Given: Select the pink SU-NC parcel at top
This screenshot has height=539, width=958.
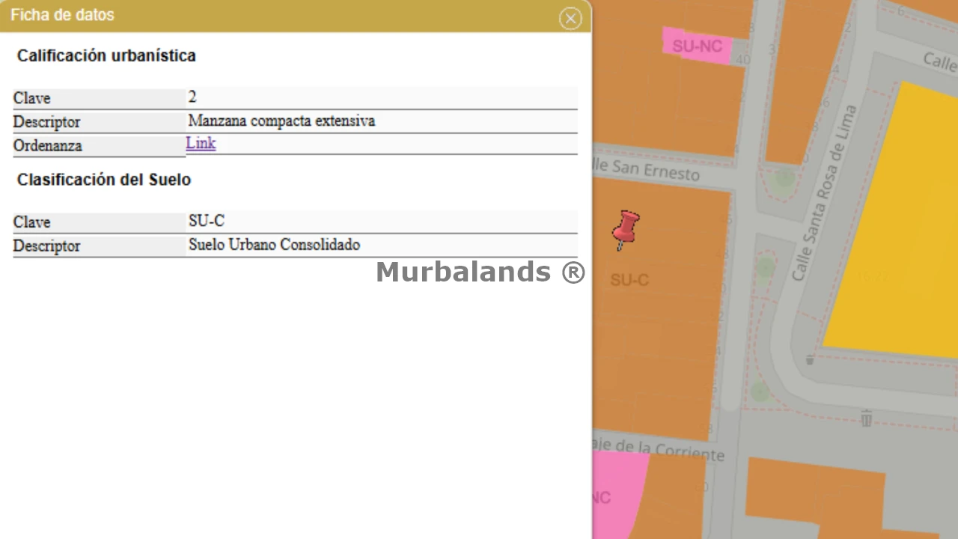Looking at the screenshot, I should click(x=697, y=46).
